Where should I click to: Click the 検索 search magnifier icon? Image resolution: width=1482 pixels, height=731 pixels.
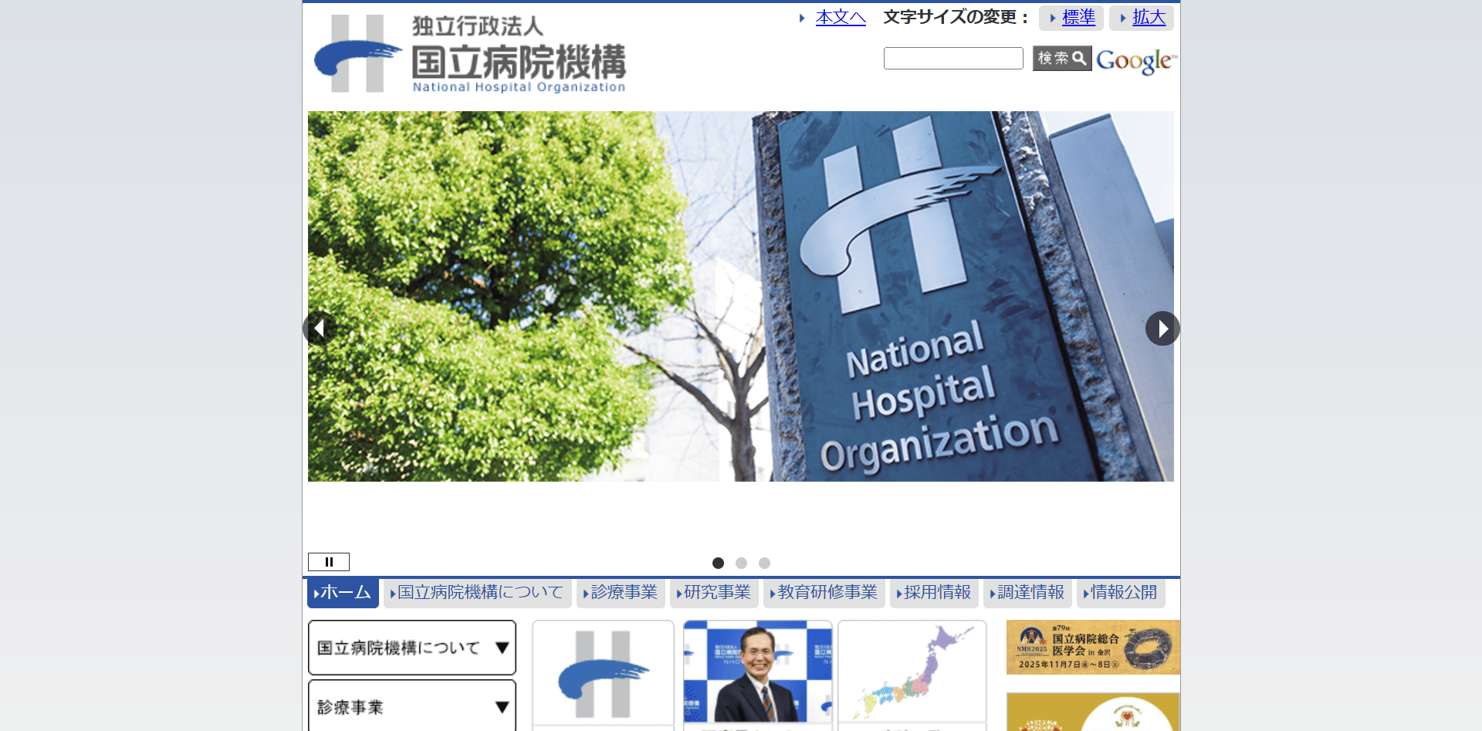pos(1061,57)
